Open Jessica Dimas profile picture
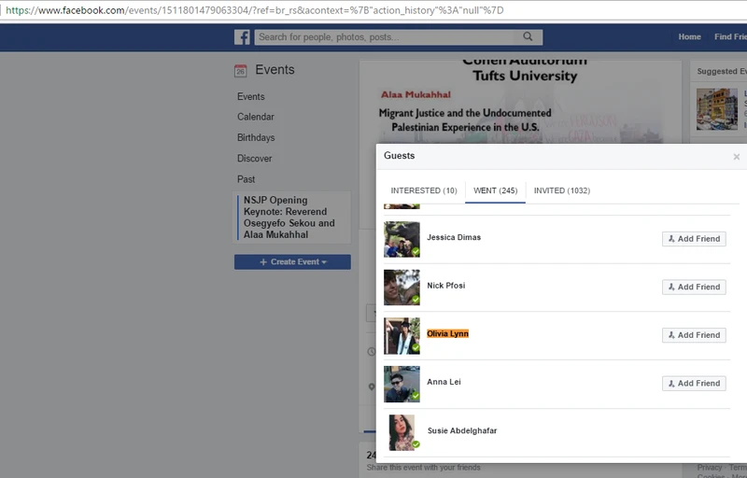The width and height of the screenshot is (747, 478). coord(402,239)
